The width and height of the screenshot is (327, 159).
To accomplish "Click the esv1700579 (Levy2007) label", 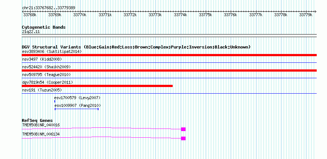I will (78, 98).
